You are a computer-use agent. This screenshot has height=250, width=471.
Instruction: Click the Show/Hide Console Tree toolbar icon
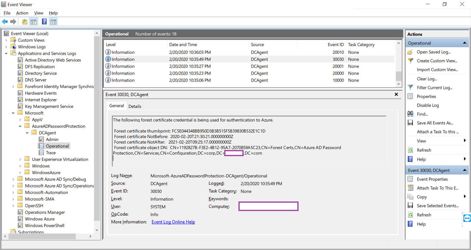[34, 22]
